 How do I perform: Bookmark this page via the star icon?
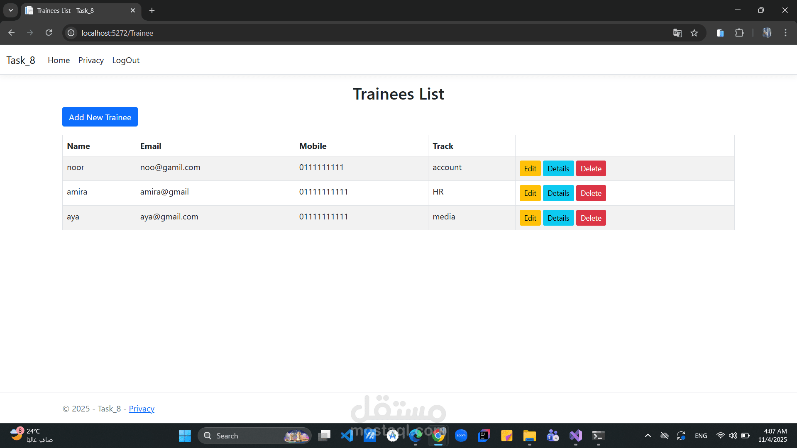694,33
